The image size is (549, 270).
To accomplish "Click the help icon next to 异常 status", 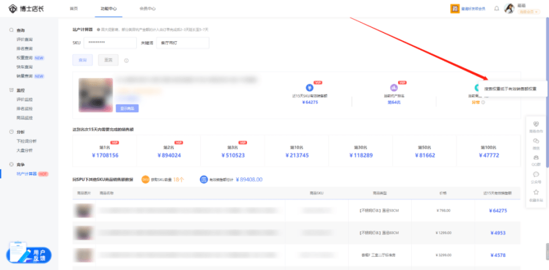I will pyautogui.click(x=483, y=102).
